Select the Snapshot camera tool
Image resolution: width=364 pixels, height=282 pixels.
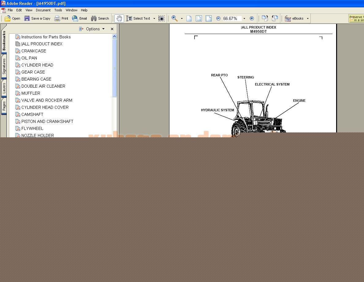(x=161, y=18)
